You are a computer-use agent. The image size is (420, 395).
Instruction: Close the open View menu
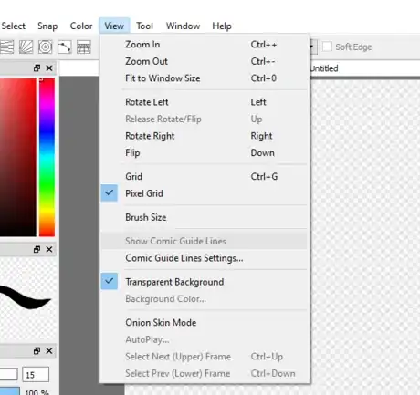pyautogui.click(x=114, y=26)
